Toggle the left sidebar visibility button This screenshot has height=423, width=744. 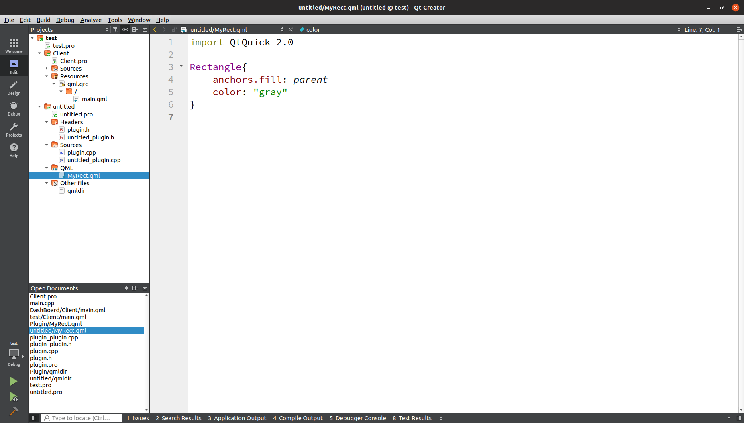tap(34, 418)
